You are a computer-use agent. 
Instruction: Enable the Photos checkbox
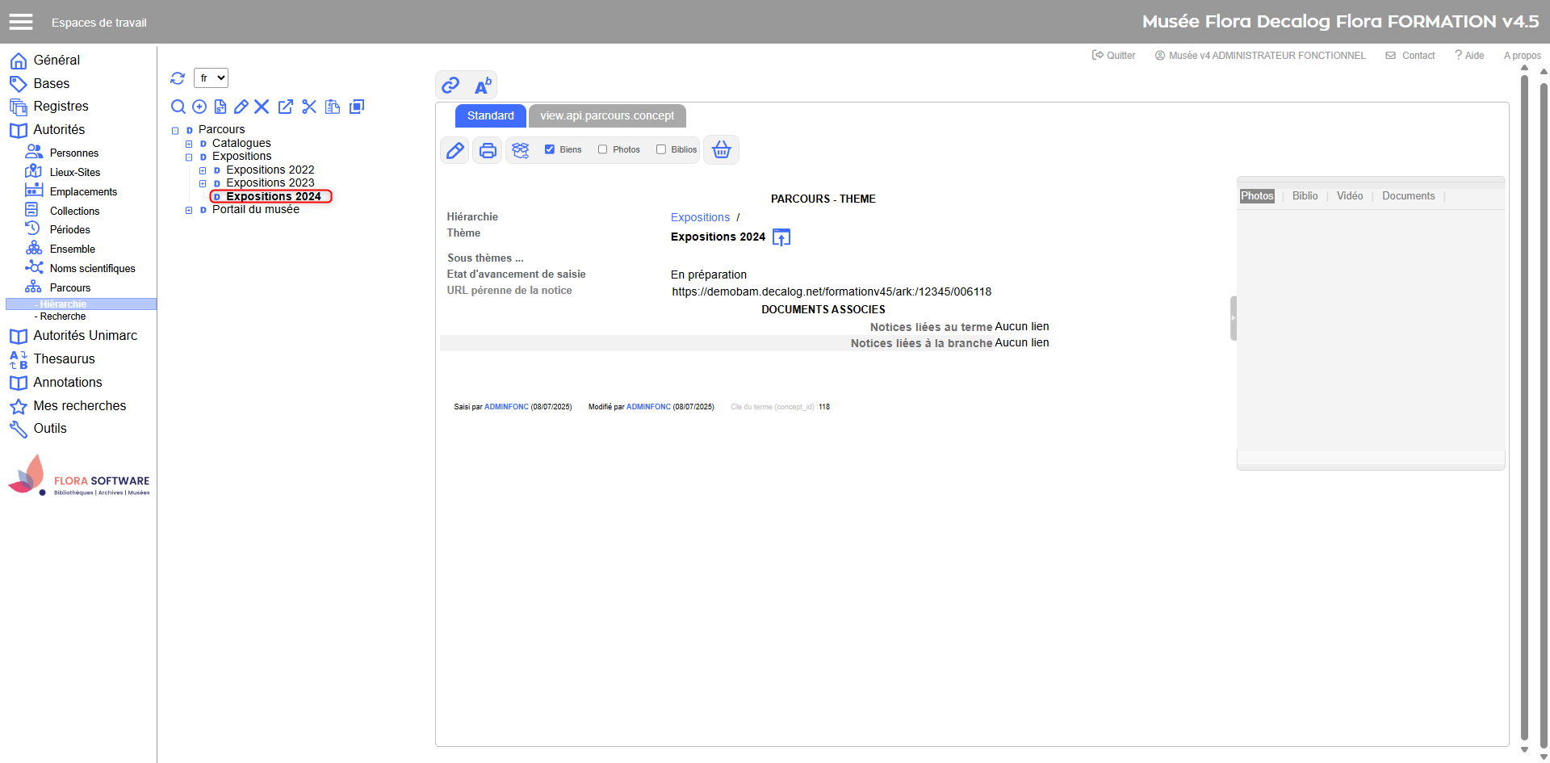coord(603,149)
